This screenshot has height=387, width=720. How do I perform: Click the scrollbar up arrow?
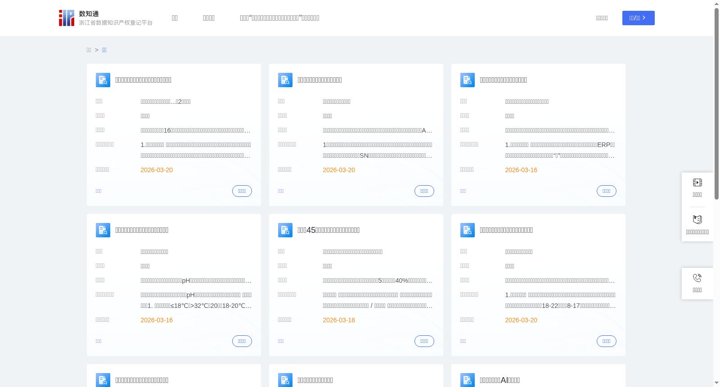point(716,4)
